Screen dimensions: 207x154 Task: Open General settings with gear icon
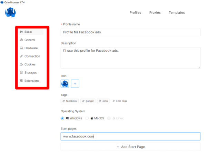(29, 40)
